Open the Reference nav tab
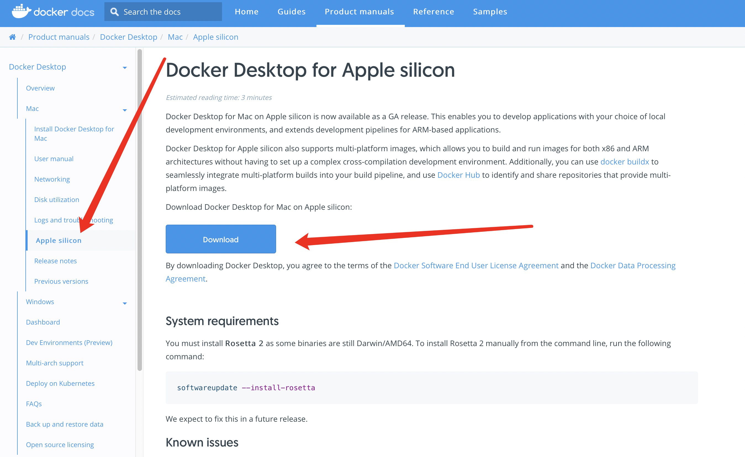The image size is (745, 457). click(434, 12)
